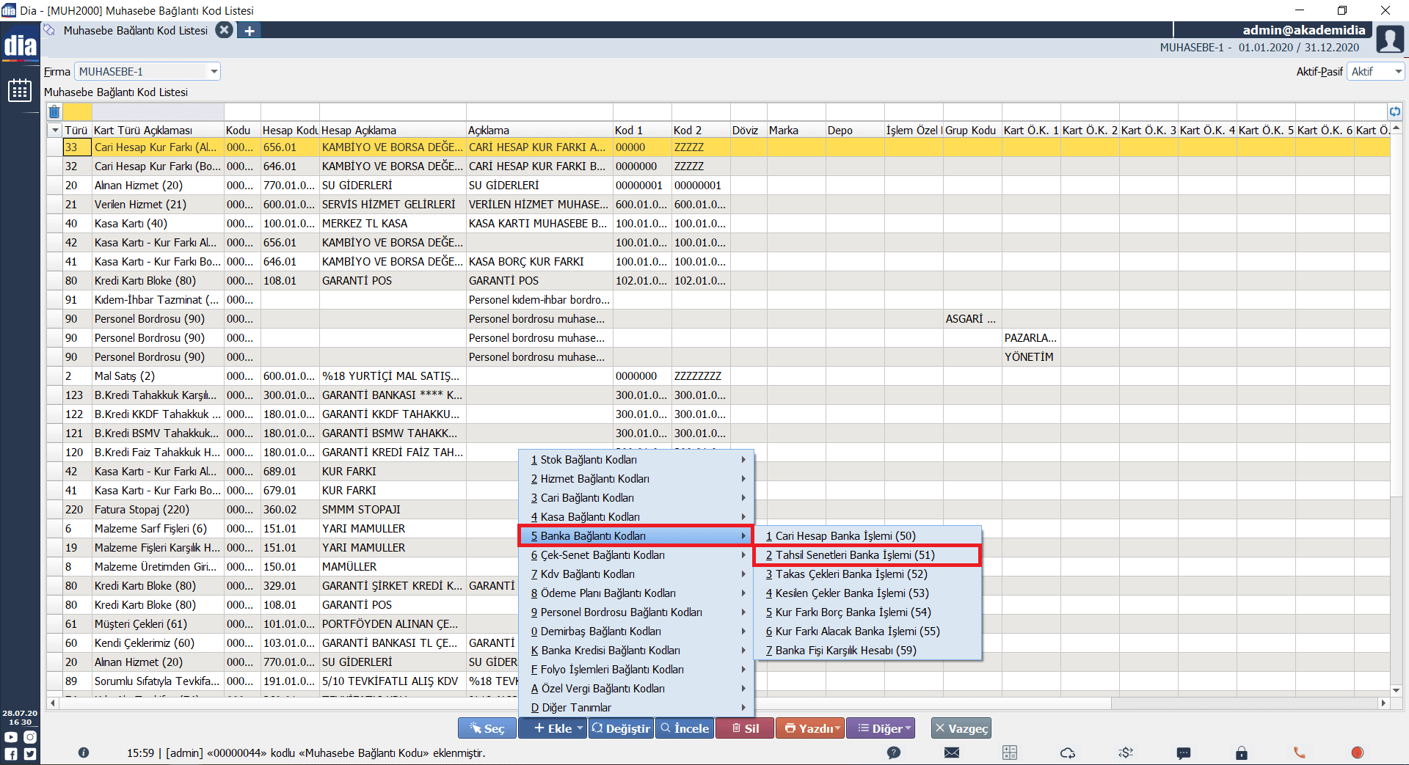This screenshot has width=1409, height=765.
Task: Choose Kesilen Çekler Banka İşlemi (53)
Action: point(867,593)
